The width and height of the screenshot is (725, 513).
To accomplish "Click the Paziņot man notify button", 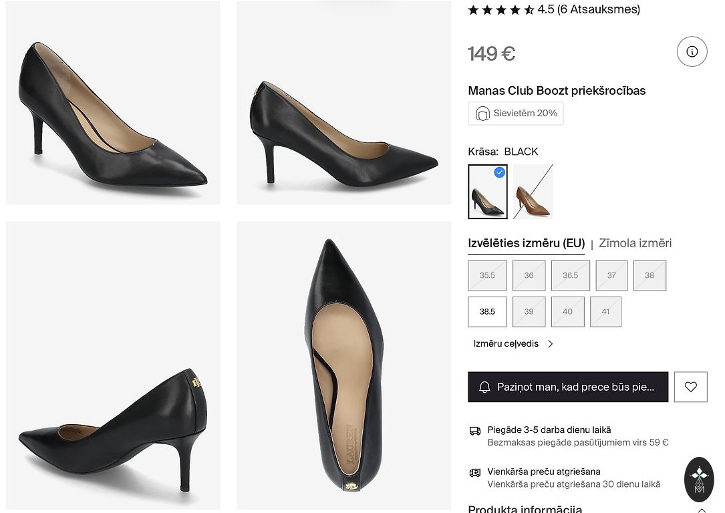I will pos(568,387).
